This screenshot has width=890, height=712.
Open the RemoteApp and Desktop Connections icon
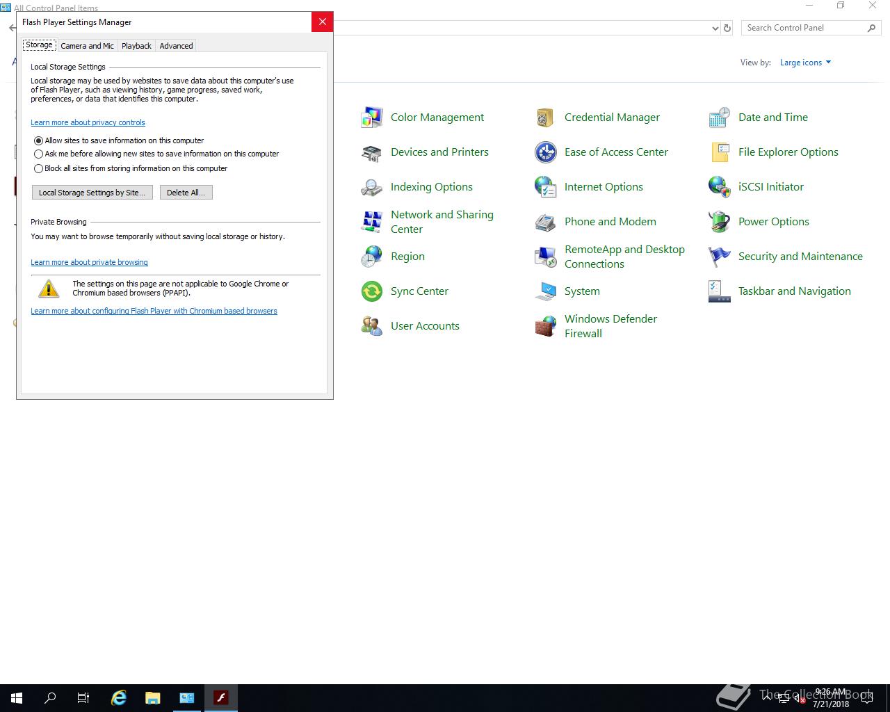click(x=545, y=257)
